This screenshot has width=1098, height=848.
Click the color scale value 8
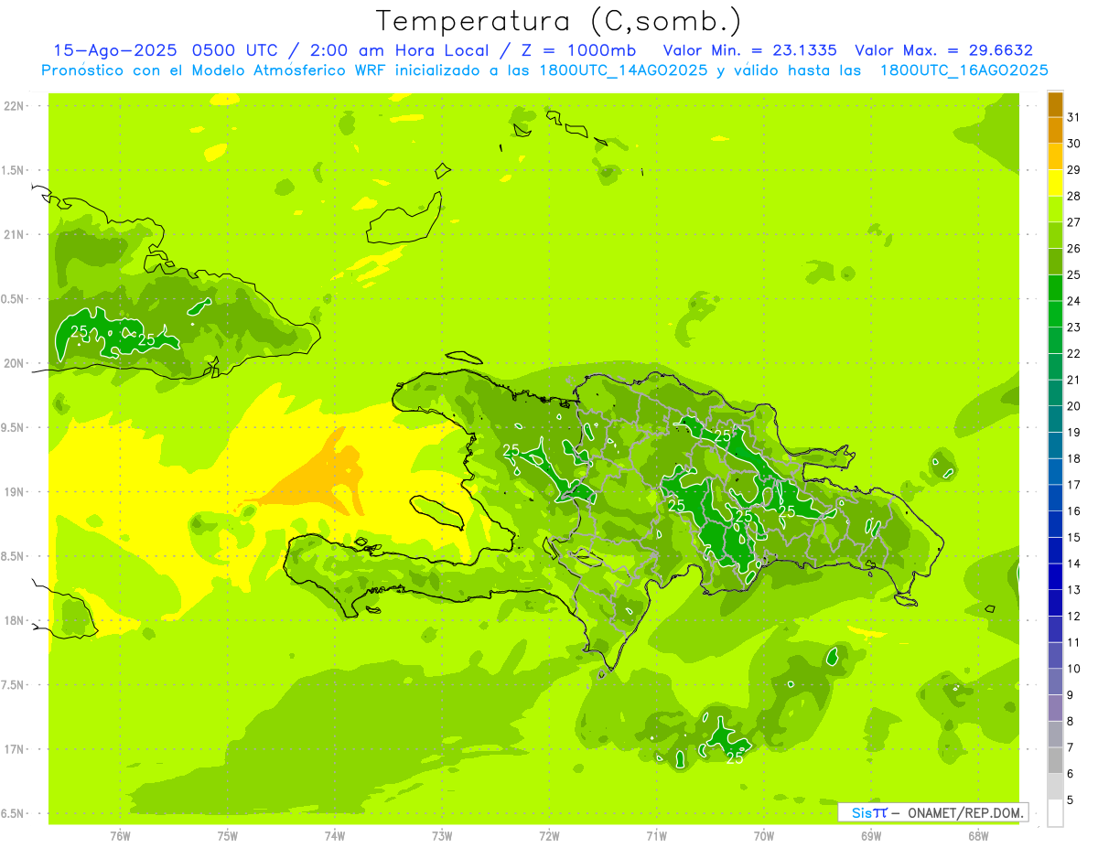coord(1071,721)
